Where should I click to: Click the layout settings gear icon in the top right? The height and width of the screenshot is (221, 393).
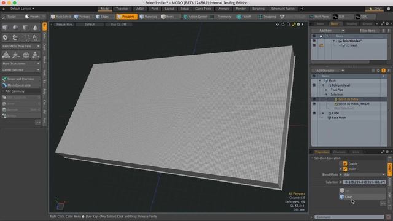[x=389, y=9]
